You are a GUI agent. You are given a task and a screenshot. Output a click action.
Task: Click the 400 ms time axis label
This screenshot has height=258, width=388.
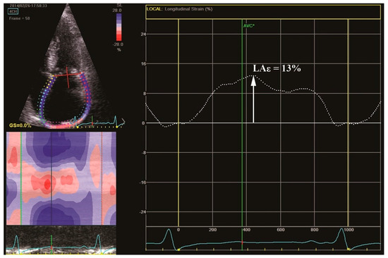coord(246,230)
